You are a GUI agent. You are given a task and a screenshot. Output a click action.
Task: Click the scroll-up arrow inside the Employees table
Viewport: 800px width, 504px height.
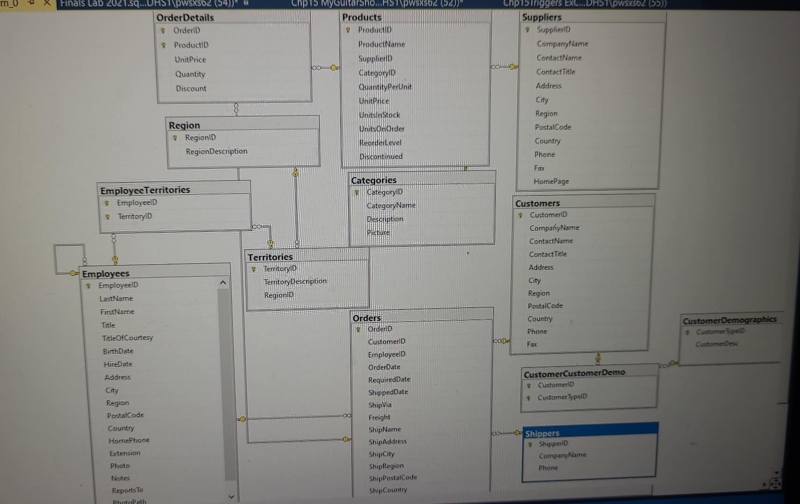(223, 283)
